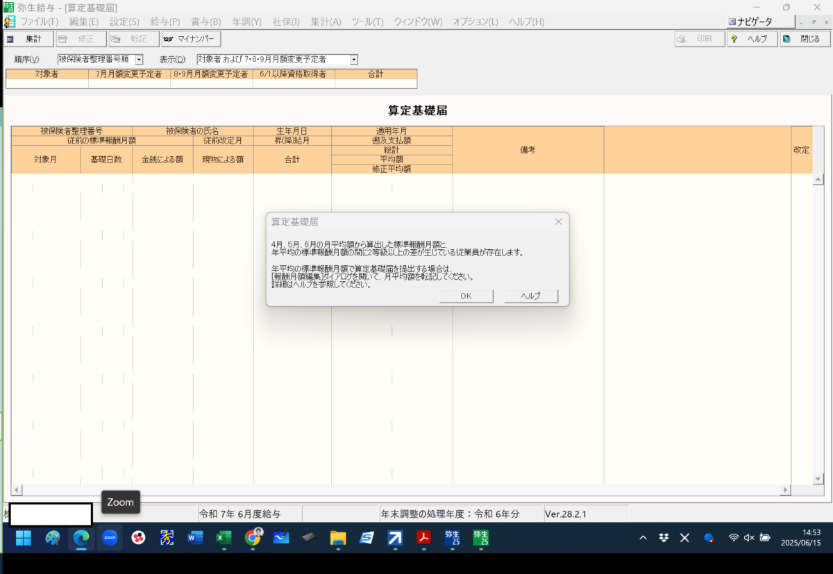This screenshot has height=574, width=833.
Task: Open the Zoom app in the taskbar
Action: (110, 538)
